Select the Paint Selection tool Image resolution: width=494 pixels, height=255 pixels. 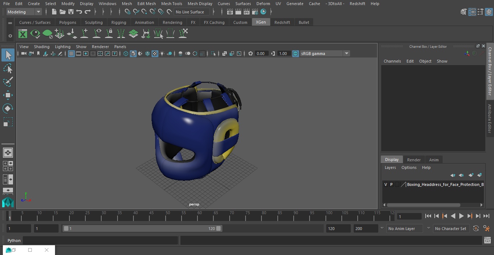point(8,82)
